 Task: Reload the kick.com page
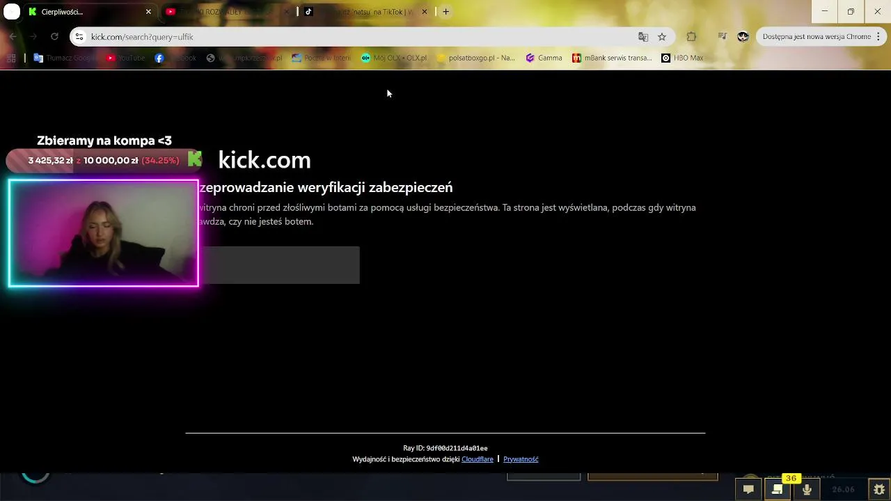54,37
